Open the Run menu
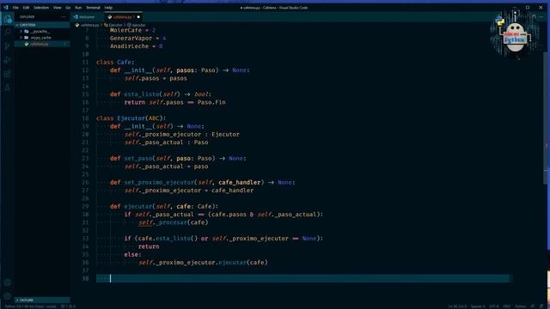550x309 pixels. 78,8
